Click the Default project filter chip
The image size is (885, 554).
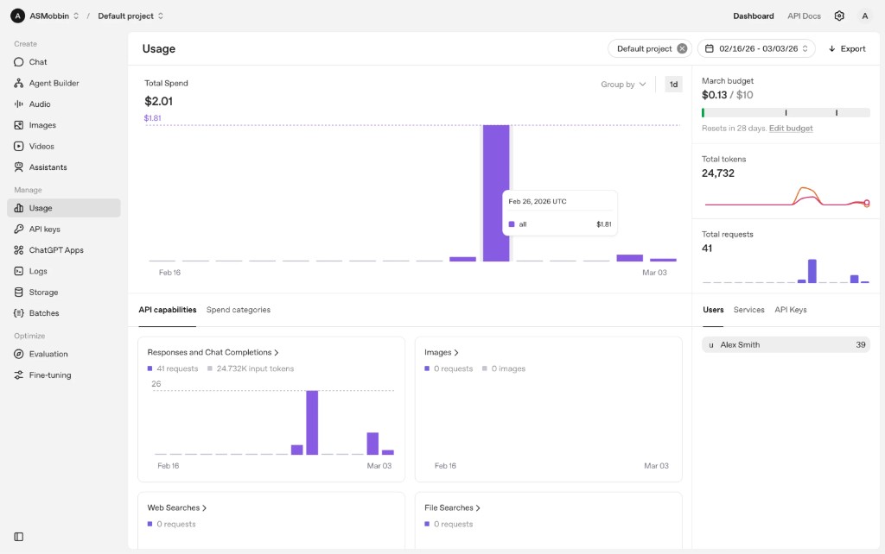650,48
